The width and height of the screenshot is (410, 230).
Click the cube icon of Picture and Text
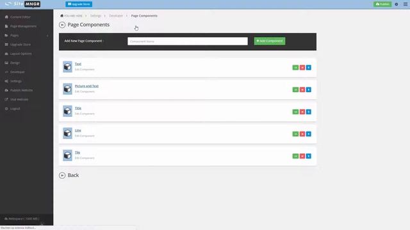tap(67, 89)
